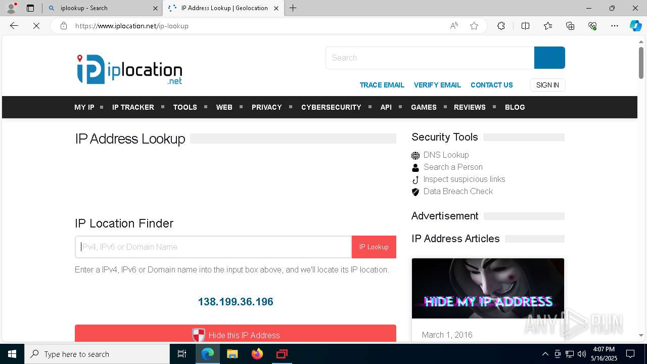Screen dimensions: 647x364
Task: Click the red app icon on taskbar
Action: tap(282, 354)
